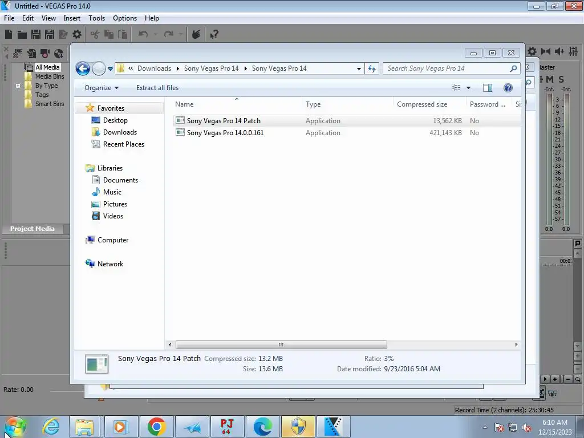The image size is (584, 438).
Task: Click the Capture Video camera icon
Action: pyautogui.click(x=45, y=54)
